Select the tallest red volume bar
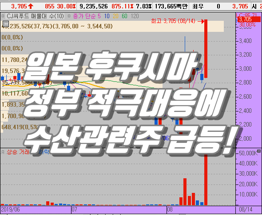262x215 pixels. pyautogui.click(x=206, y=180)
